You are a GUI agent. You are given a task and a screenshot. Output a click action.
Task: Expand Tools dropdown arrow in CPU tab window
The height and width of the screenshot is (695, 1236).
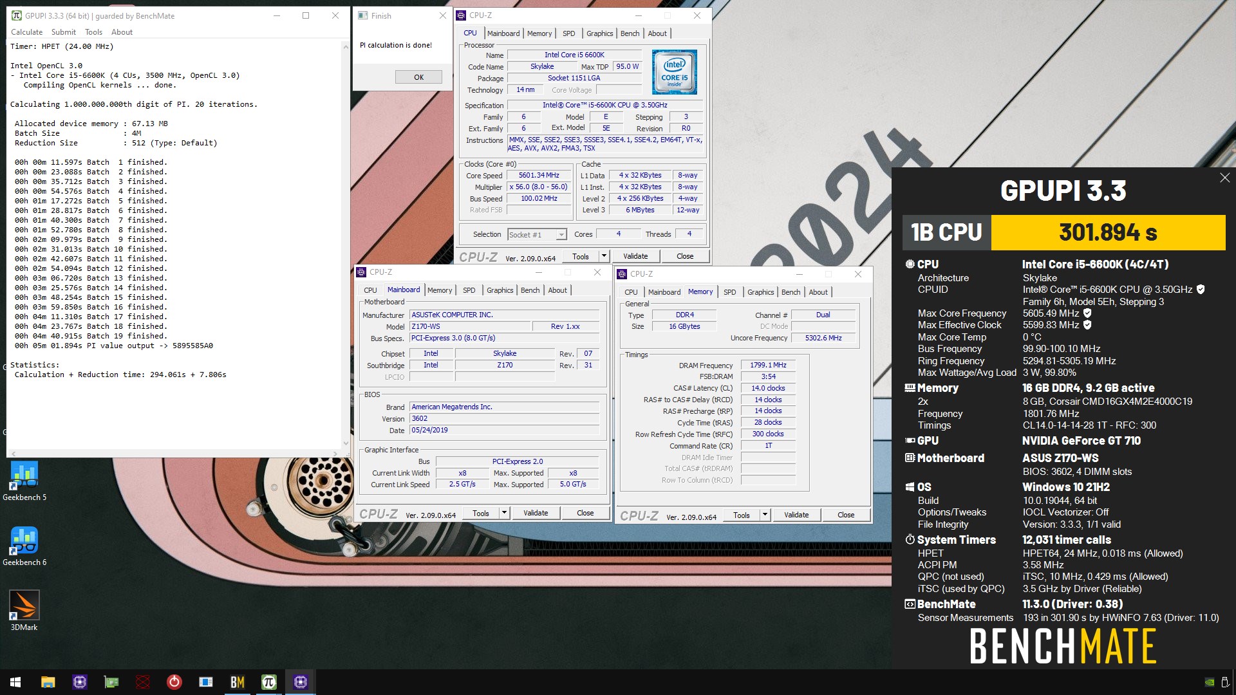click(x=603, y=256)
